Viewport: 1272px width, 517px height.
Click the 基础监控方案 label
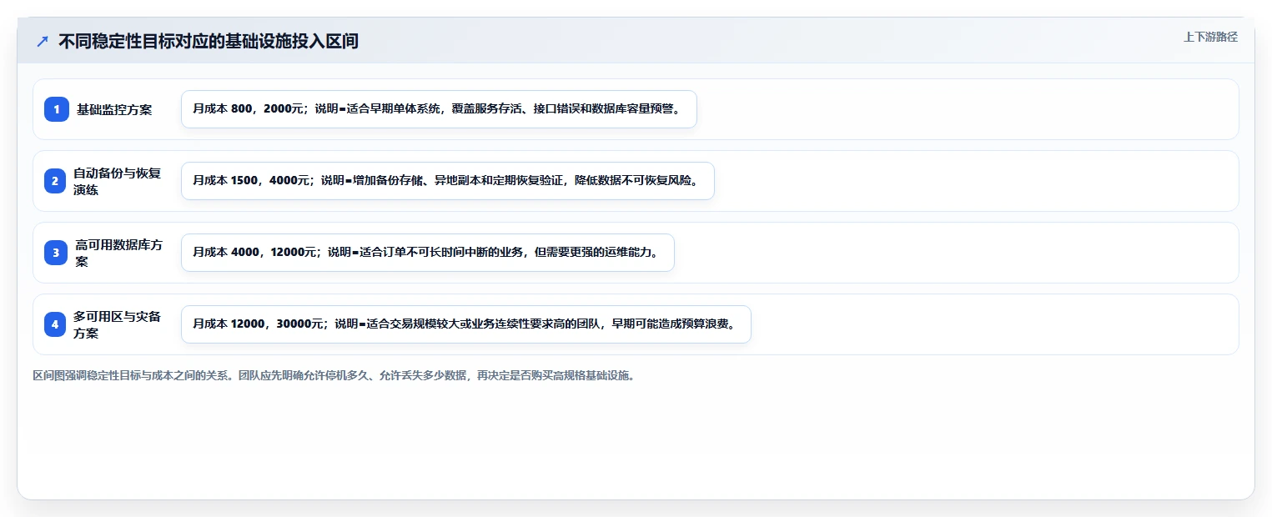(114, 109)
